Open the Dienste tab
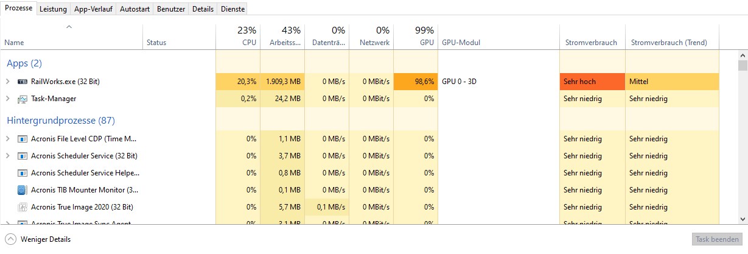 click(x=232, y=10)
